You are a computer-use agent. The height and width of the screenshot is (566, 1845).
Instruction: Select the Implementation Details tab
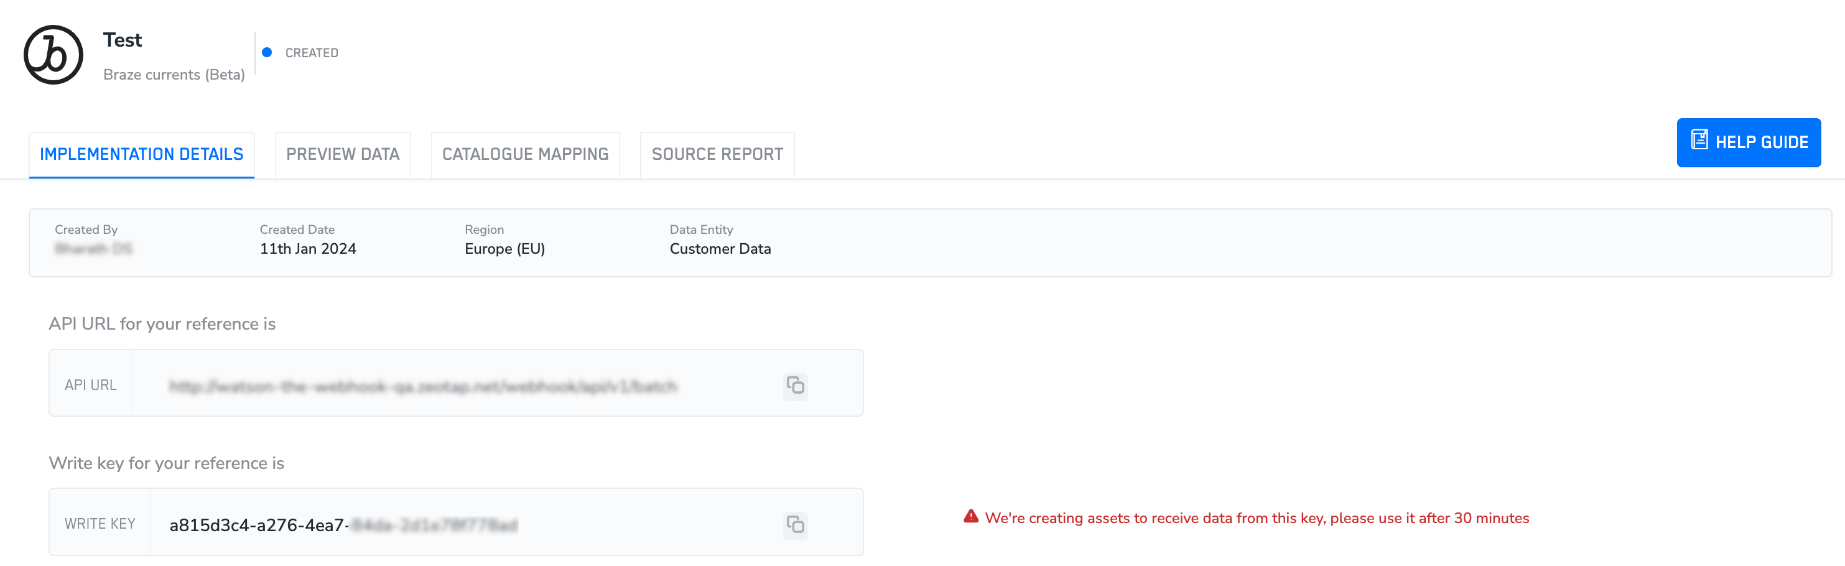click(141, 154)
